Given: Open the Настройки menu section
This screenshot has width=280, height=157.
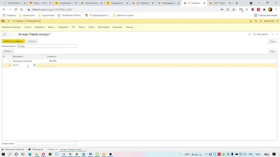Looking at the screenshot, I should coord(117,27).
